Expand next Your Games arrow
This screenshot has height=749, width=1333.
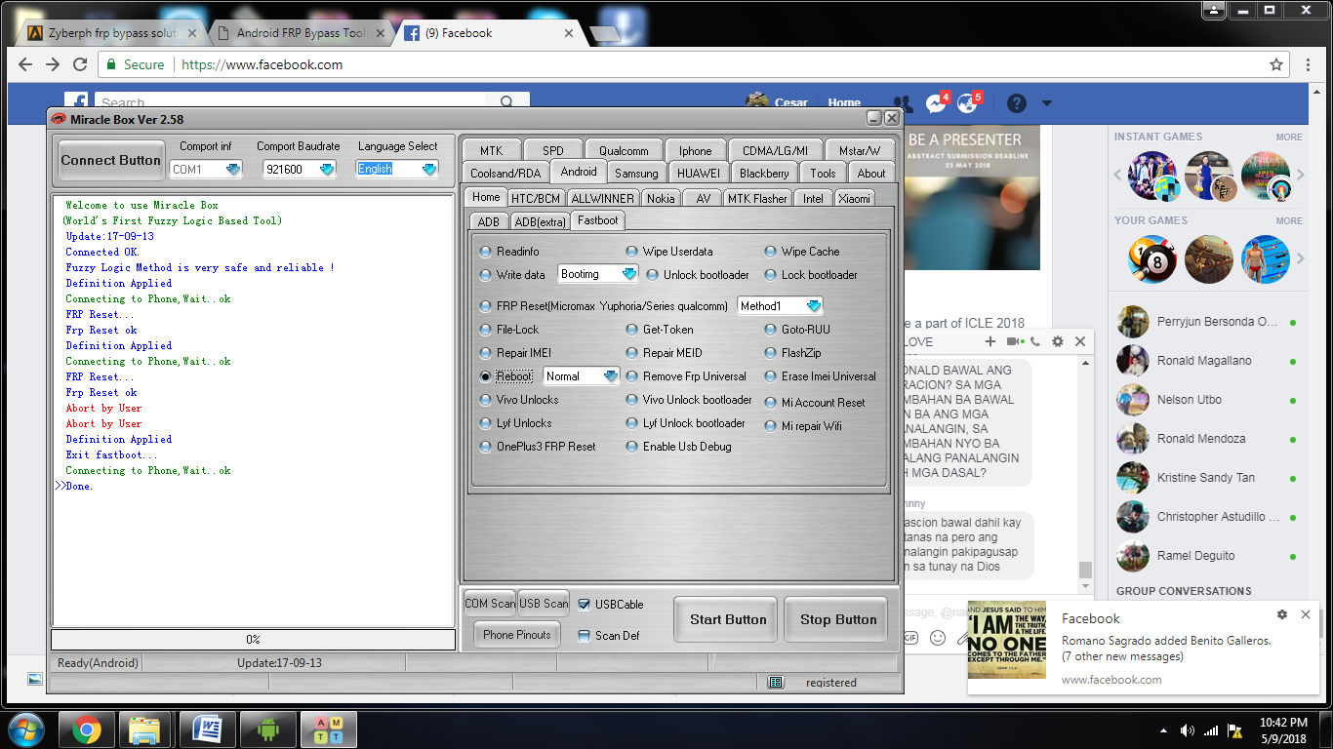(x=1300, y=258)
